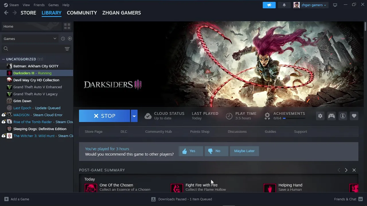Show game info icon

click(343, 116)
